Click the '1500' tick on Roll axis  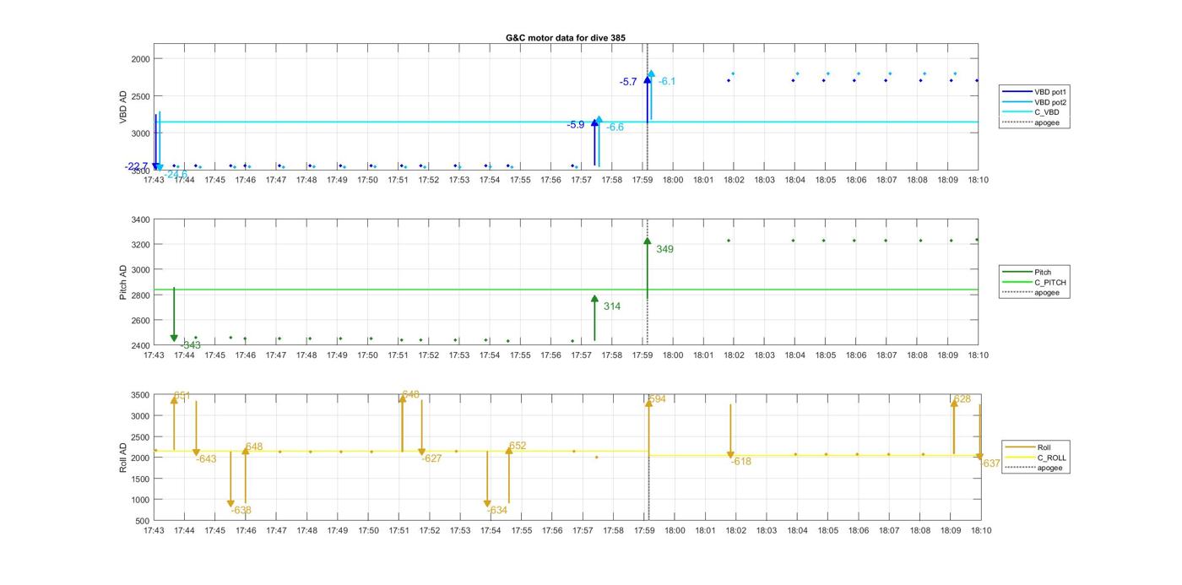tap(139, 479)
